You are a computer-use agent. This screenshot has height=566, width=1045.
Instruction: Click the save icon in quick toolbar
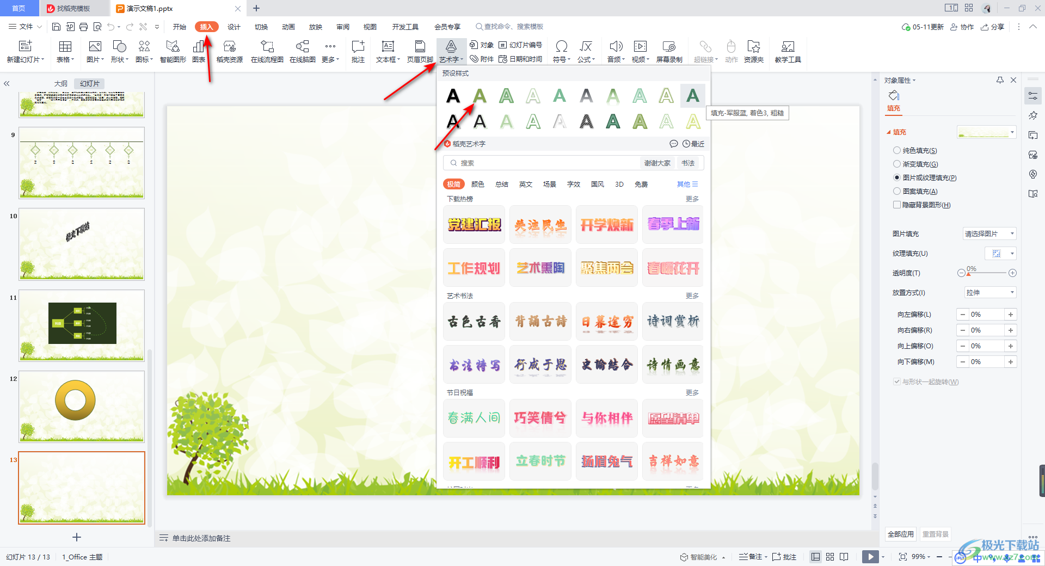[x=56, y=27]
